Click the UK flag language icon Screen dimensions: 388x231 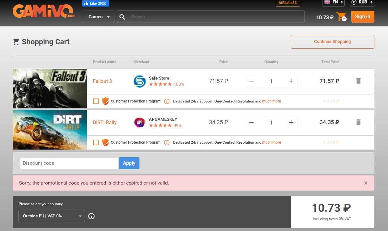(327, 2)
